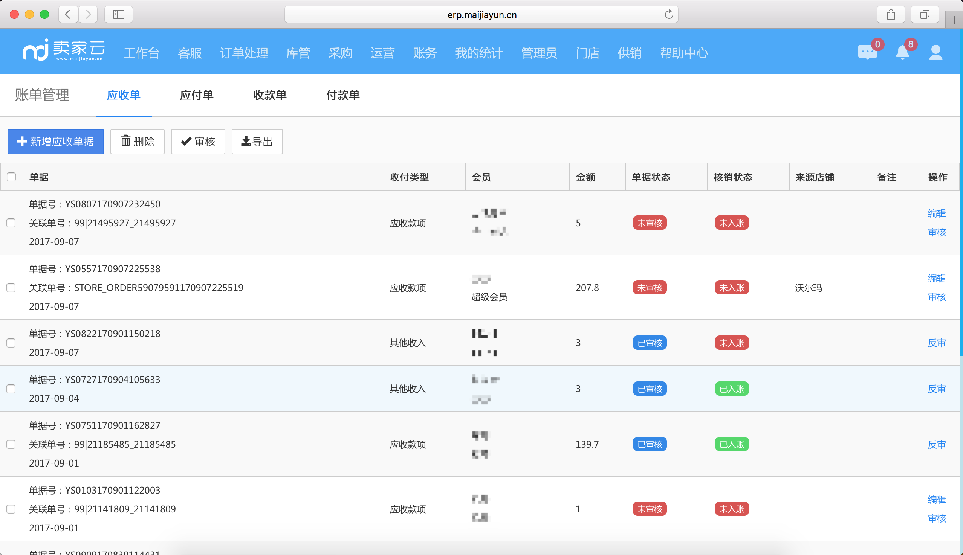Click 反审 for YS0822 单据 row
The width and height of the screenshot is (963, 555).
coord(937,342)
